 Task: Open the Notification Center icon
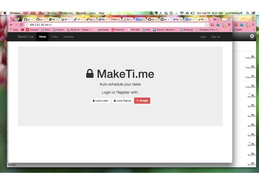tap(253, 13)
